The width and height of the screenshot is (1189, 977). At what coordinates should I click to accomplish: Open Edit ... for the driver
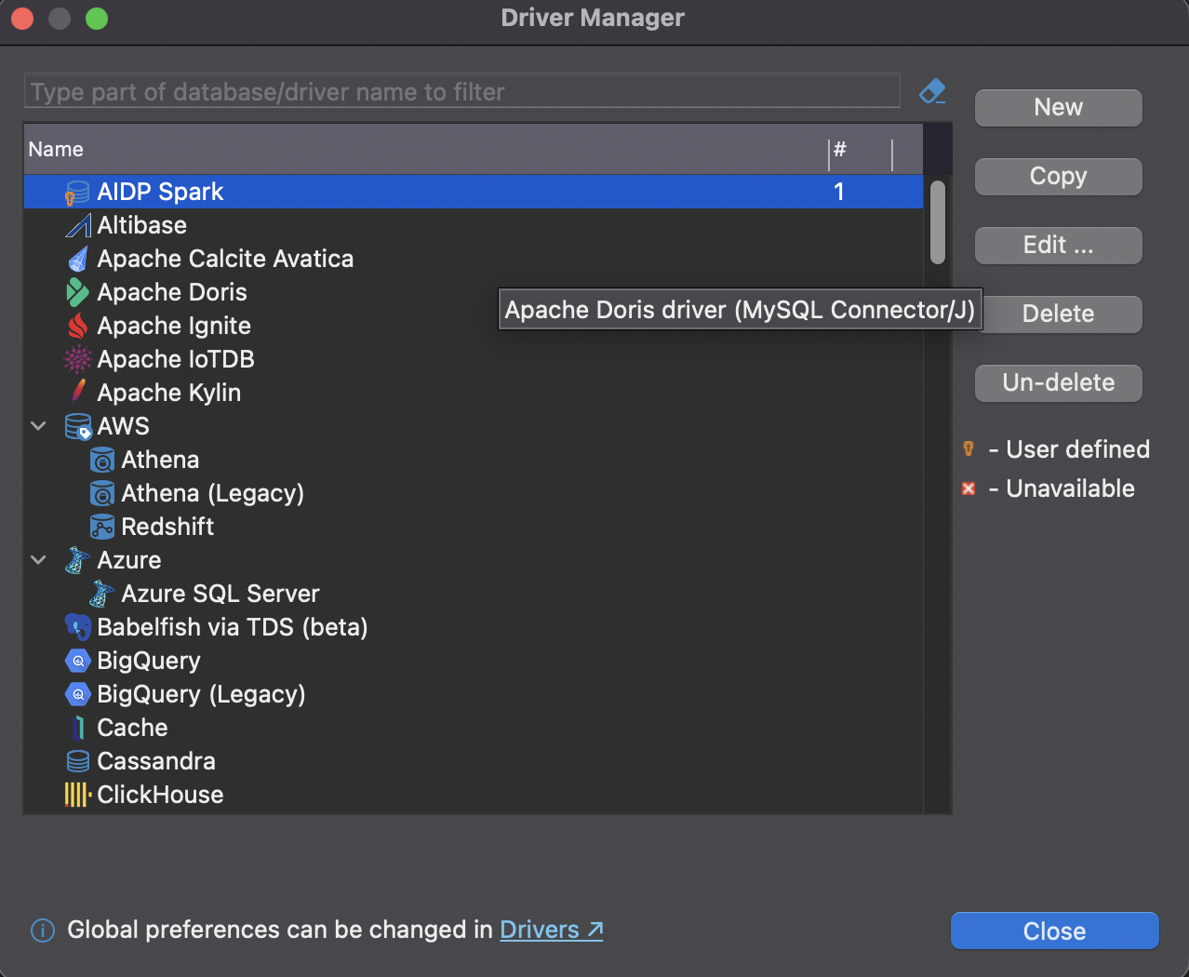[x=1058, y=246]
